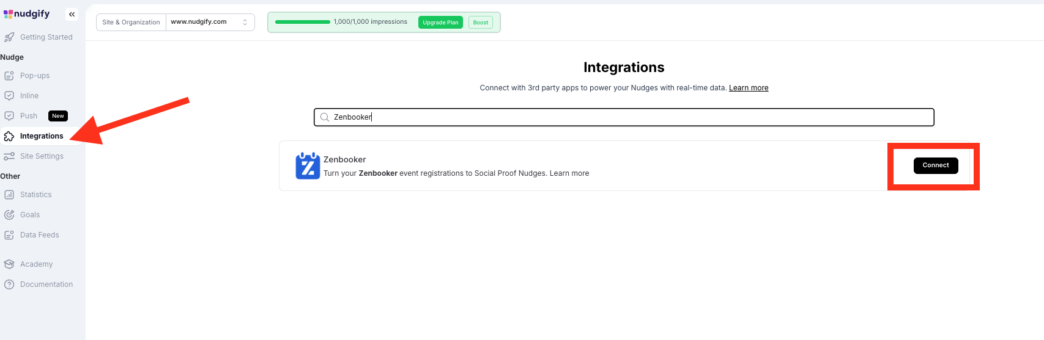View the Statistics page
Image resolution: width=1044 pixels, height=340 pixels.
click(36, 195)
